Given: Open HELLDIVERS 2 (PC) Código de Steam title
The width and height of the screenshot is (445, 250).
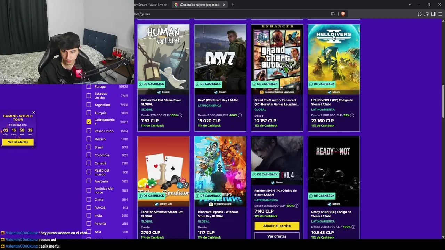Looking at the screenshot, I should 332,102.
